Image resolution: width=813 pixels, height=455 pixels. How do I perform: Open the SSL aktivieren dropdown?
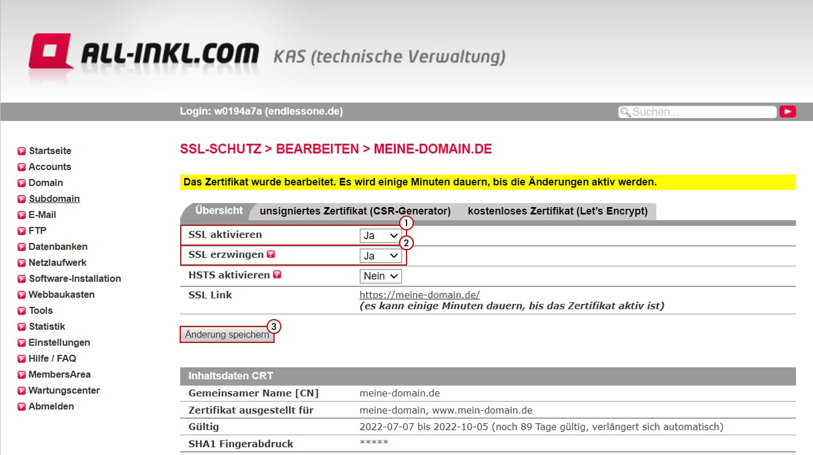coord(380,235)
